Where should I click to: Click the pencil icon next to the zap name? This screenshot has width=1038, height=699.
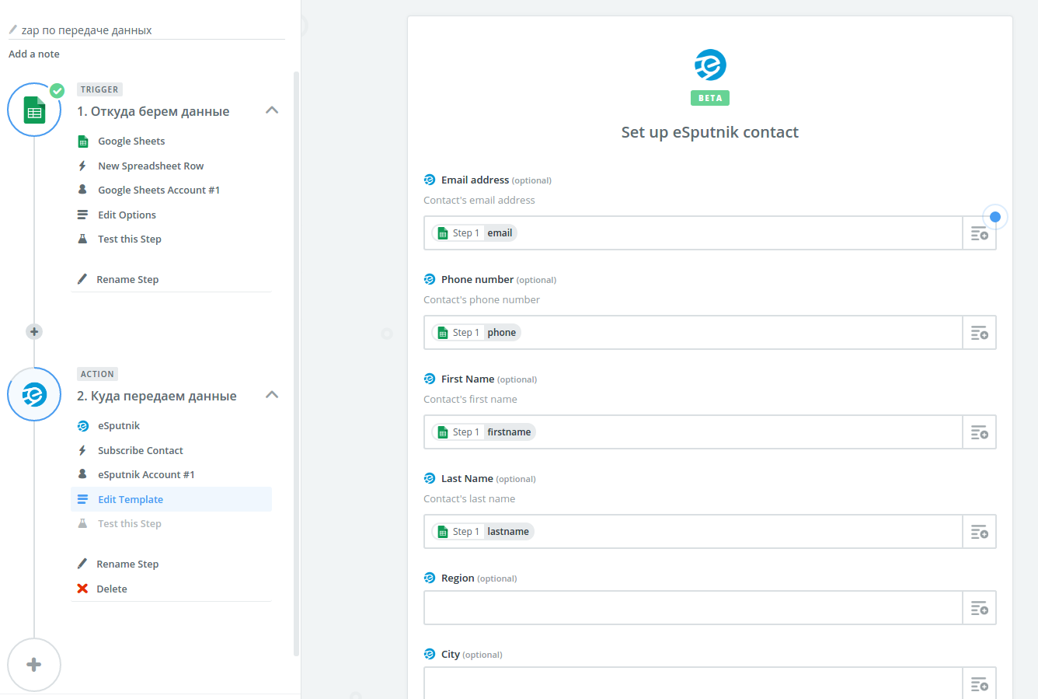click(x=12, y=30)
